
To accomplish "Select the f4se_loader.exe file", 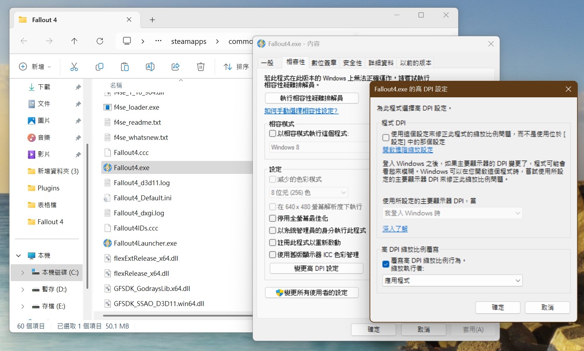I will [136, 107].
